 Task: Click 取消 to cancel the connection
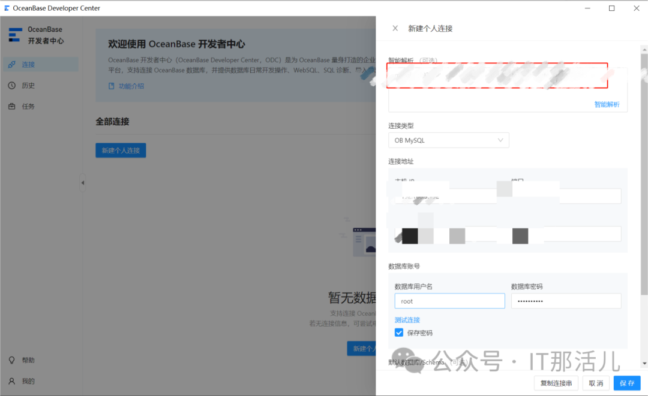pos(596,383)
